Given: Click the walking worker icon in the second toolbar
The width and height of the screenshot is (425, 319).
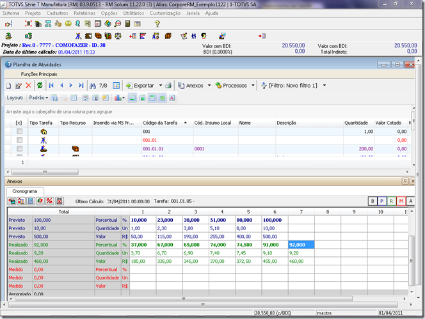Looking at the screenshot, I should click(78, 36).
